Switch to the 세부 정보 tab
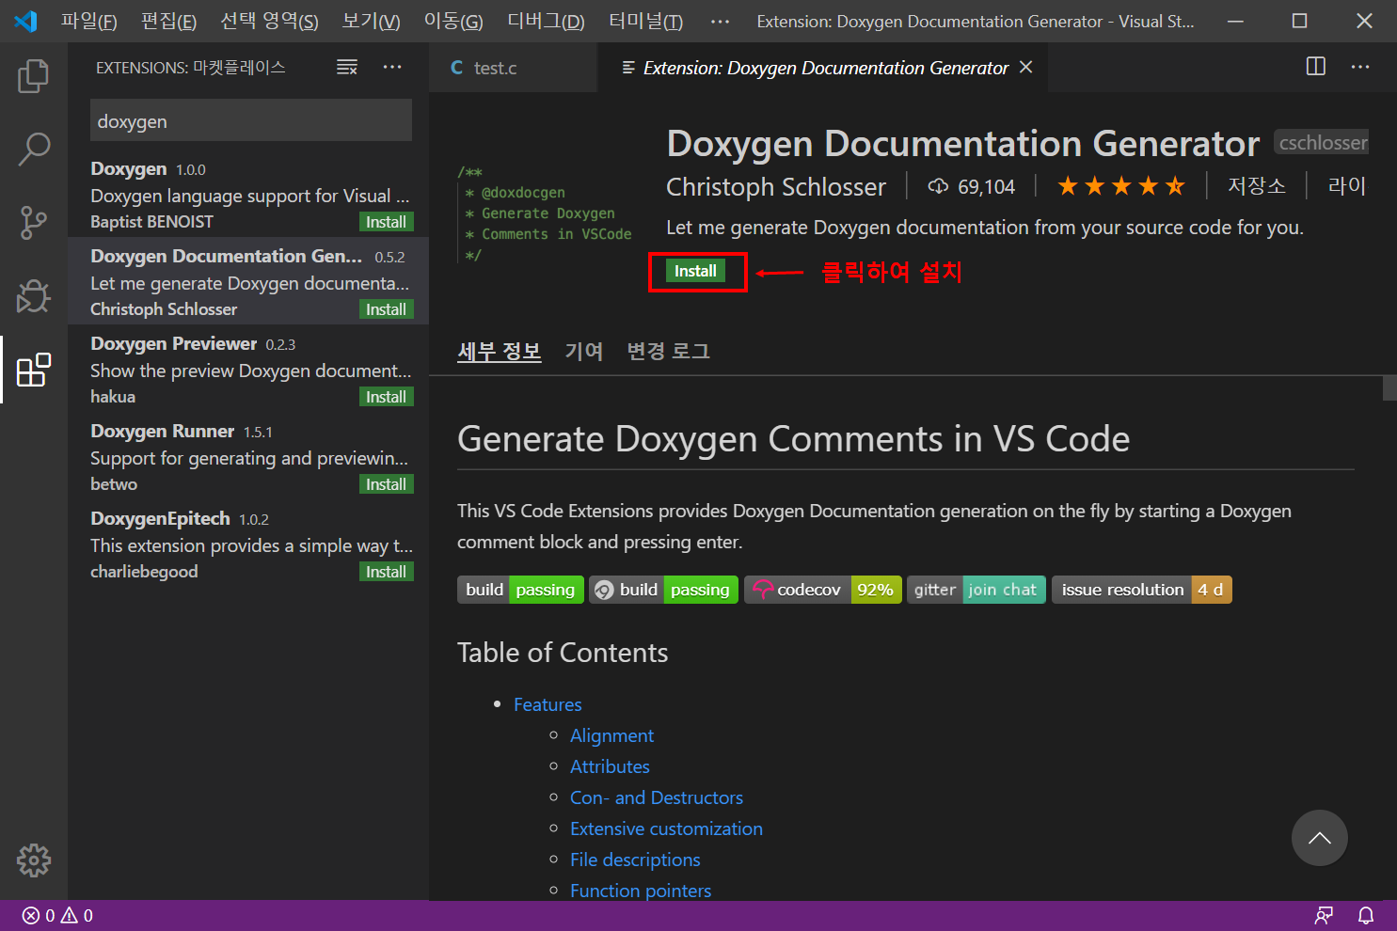The width and height of the screenshot is (1397, 931). 500,352
